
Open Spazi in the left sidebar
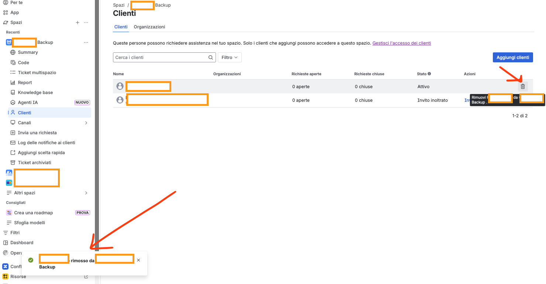point(16,22)
